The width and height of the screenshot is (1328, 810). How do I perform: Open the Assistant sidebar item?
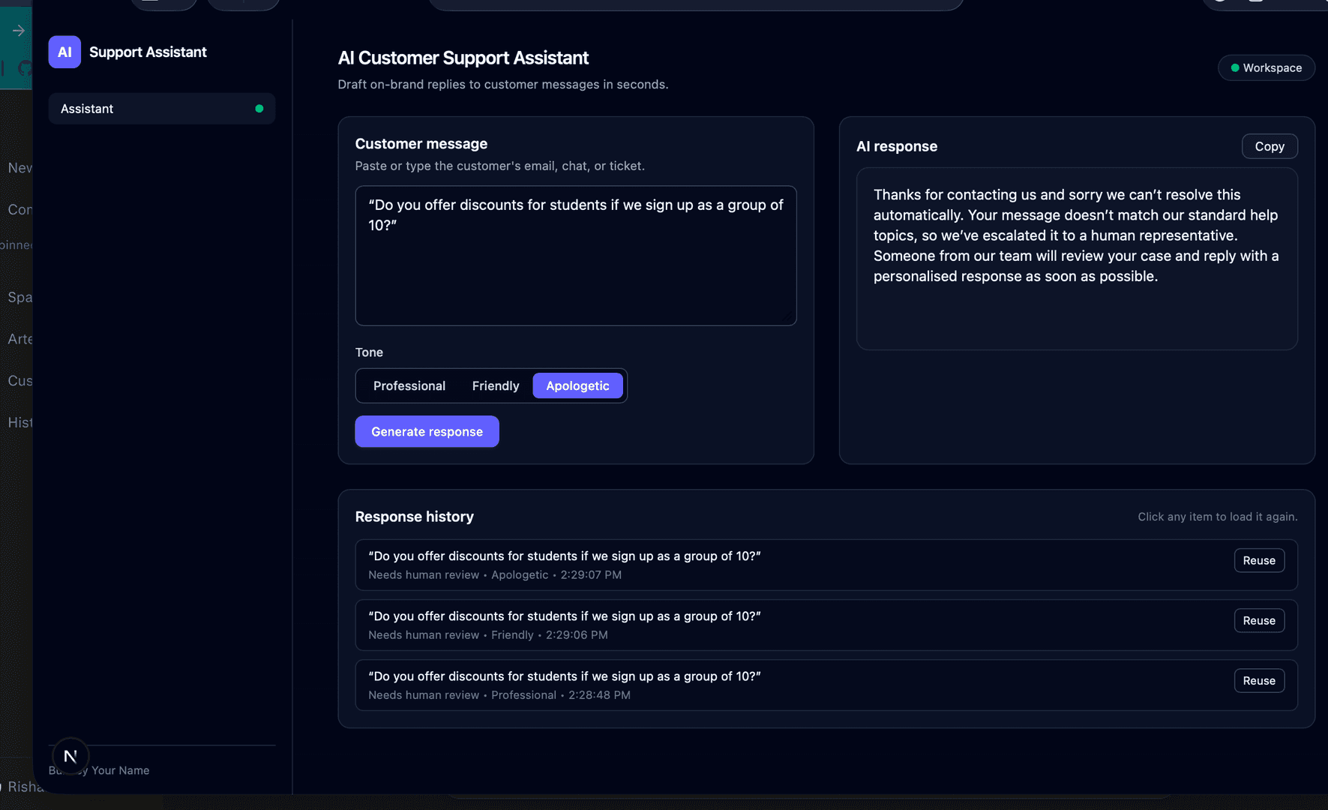pos(162,109)
